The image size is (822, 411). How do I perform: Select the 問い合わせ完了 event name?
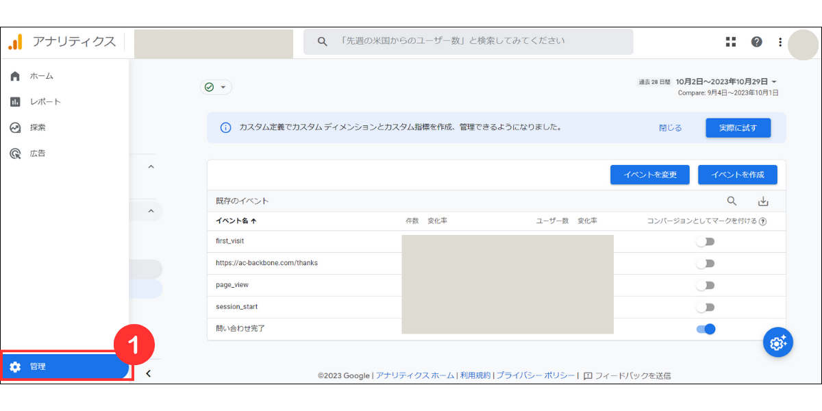pyautogui.click(x=240, y=329)
